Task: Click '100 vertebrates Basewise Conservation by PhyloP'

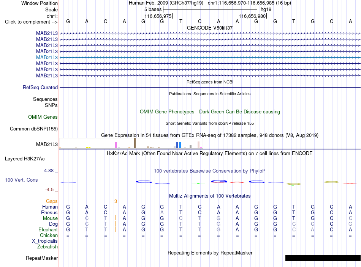Action: point(210,171)
